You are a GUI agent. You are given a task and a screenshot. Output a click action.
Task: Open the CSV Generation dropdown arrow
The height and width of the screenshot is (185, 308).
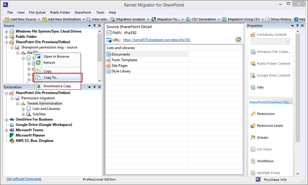219,19
